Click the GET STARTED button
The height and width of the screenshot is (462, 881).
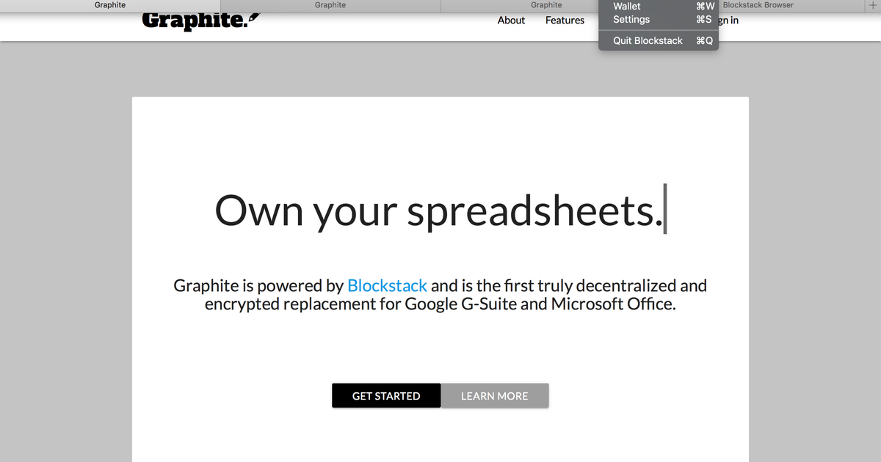point(386,396)
